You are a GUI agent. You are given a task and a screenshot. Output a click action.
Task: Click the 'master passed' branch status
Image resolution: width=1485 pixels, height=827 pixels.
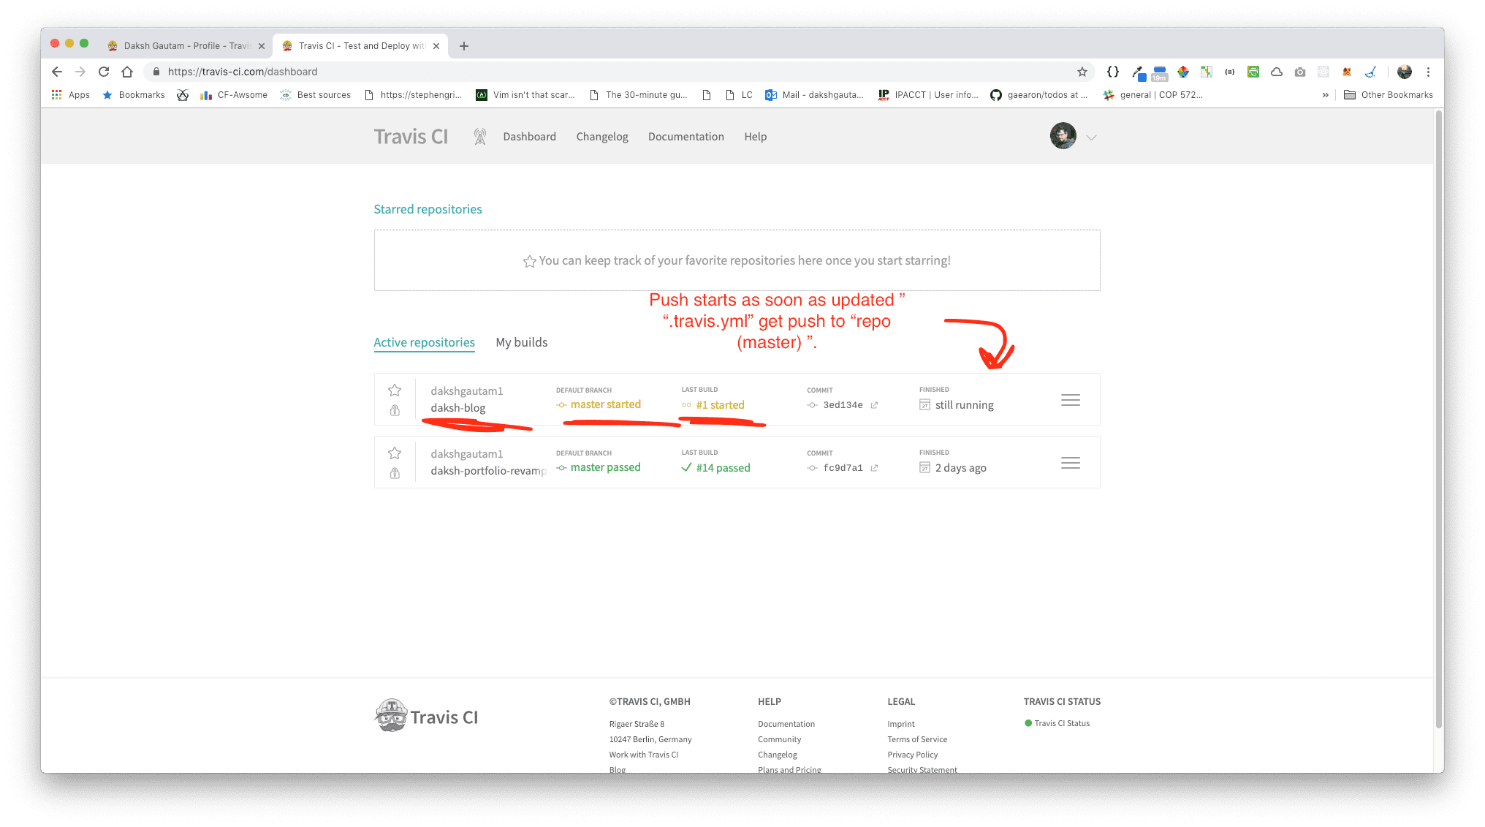click(605, 467)
